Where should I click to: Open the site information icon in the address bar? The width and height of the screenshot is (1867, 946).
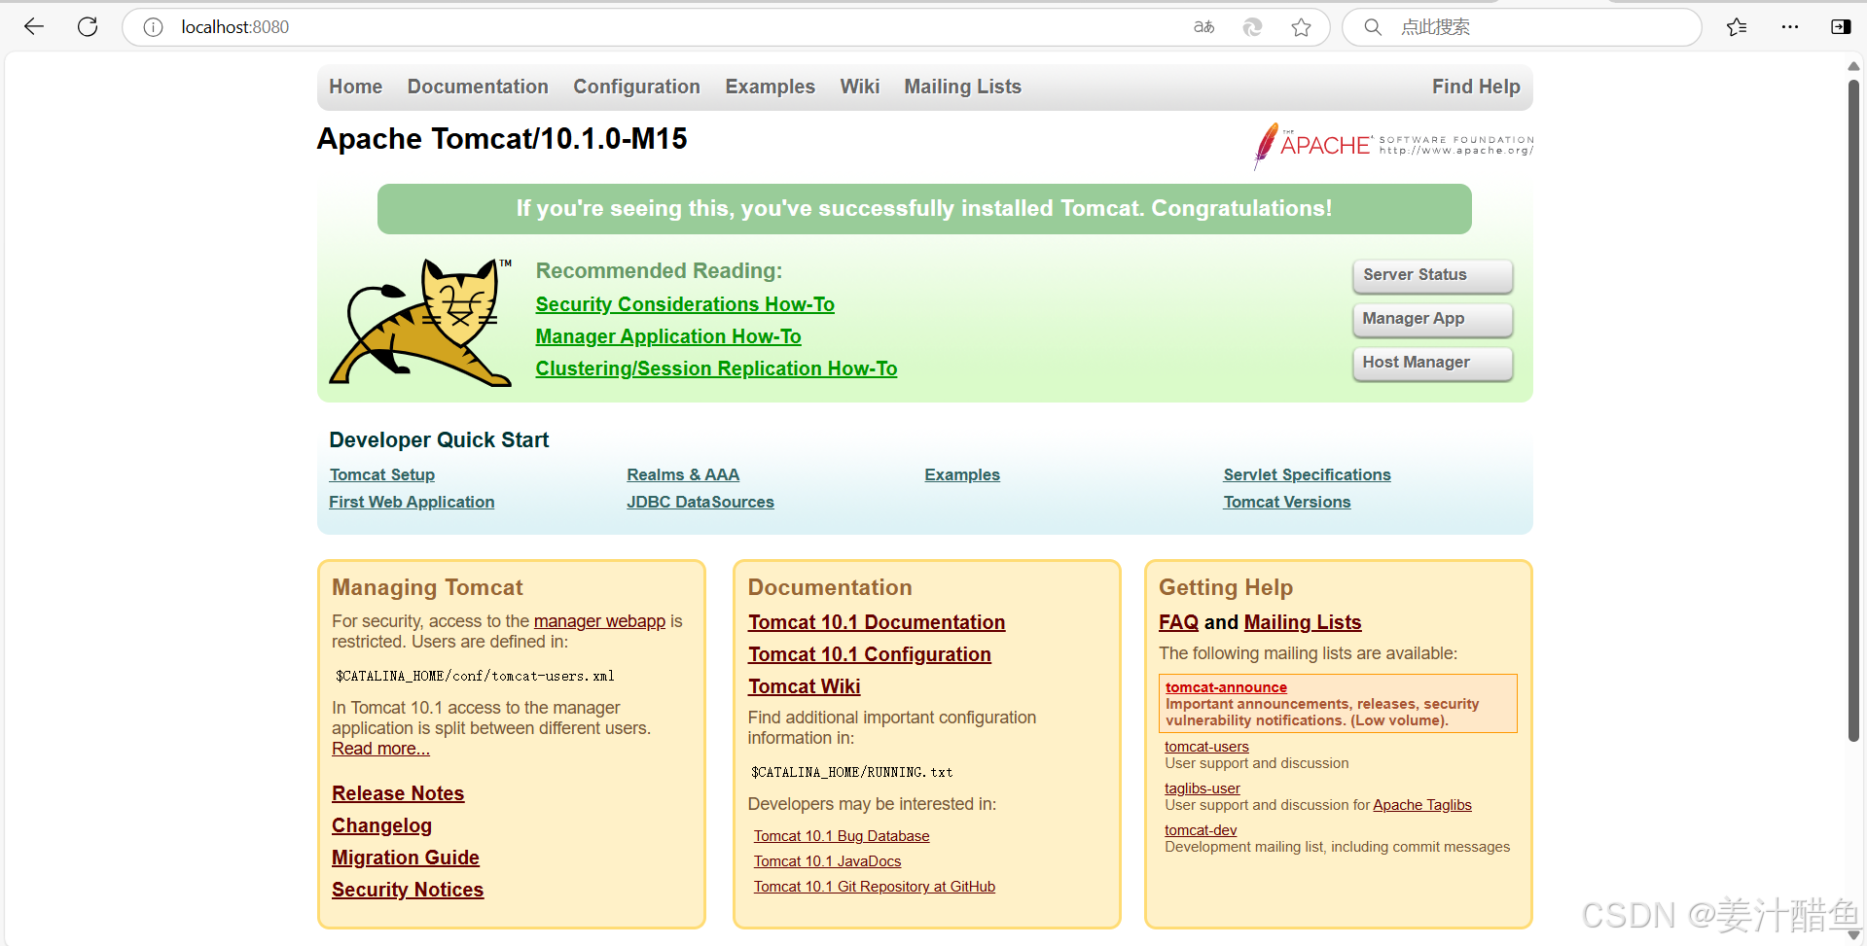153,27
